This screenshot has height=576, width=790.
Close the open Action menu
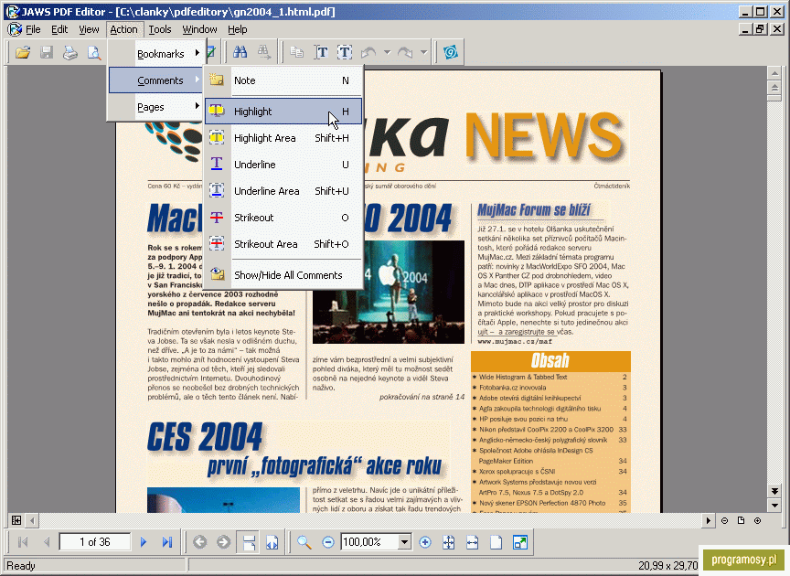point(124,29)
